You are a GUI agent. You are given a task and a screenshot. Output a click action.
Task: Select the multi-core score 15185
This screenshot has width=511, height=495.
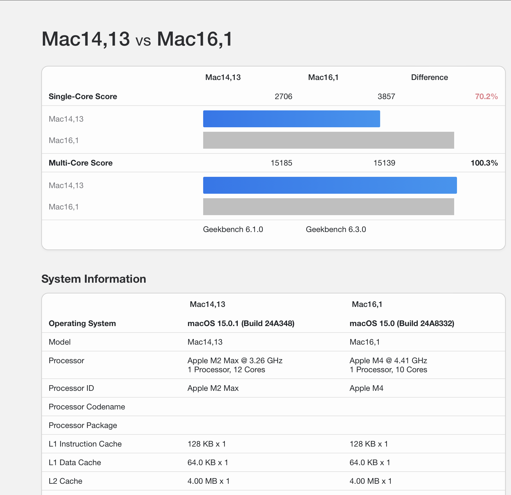281,163
